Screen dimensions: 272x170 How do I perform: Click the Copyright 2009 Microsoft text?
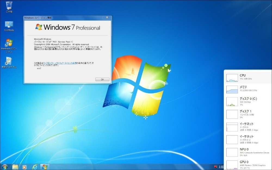click(61, 44)
